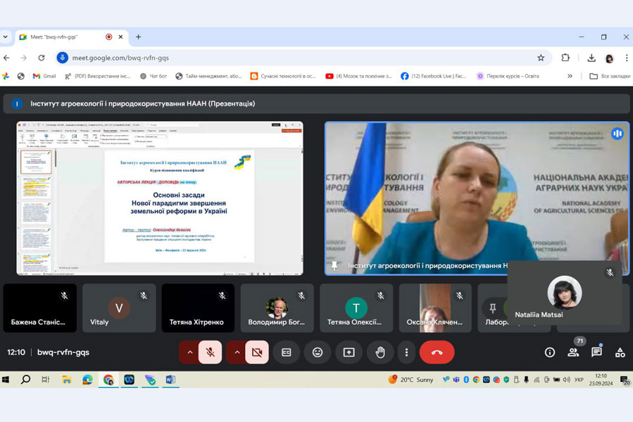The width and height of the screenshot is (633, 422).
Task: Open the Google Photos bookmark icon
Action: tap(6, 76)
